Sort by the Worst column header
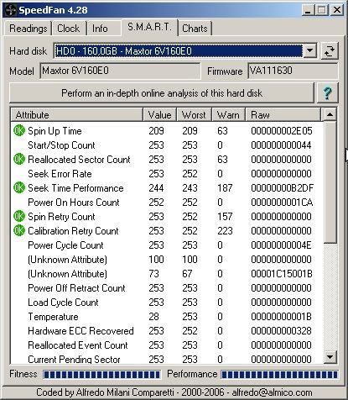The height and width of the screenshot is (400, 348). tap(194, 114)
